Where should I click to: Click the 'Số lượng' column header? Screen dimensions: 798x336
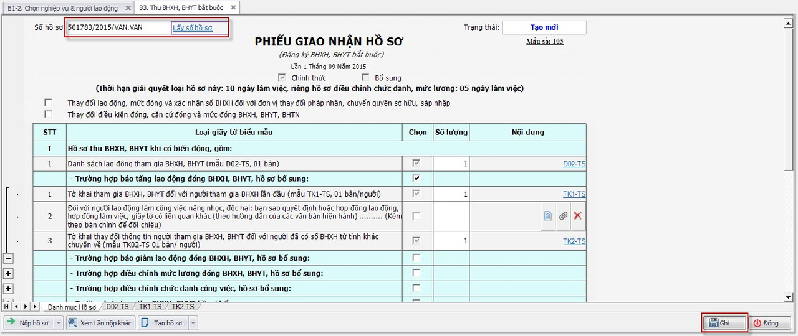click(x=451, y=132)
